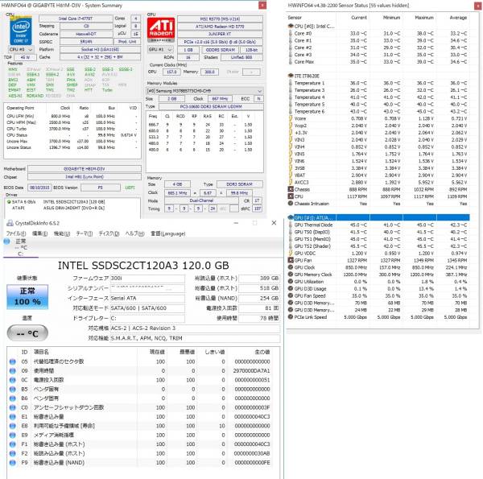This screenshot has width=483, height=479.
Task: Select the C: drive tab in CrystalDiskInfo
Action: click(21, 248)
